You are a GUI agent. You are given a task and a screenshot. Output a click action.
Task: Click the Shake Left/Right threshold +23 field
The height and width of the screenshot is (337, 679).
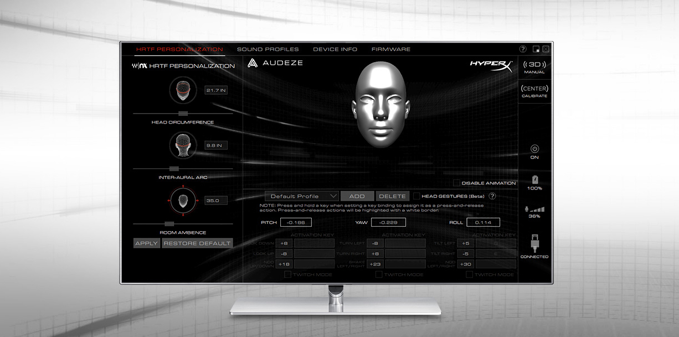375,264
